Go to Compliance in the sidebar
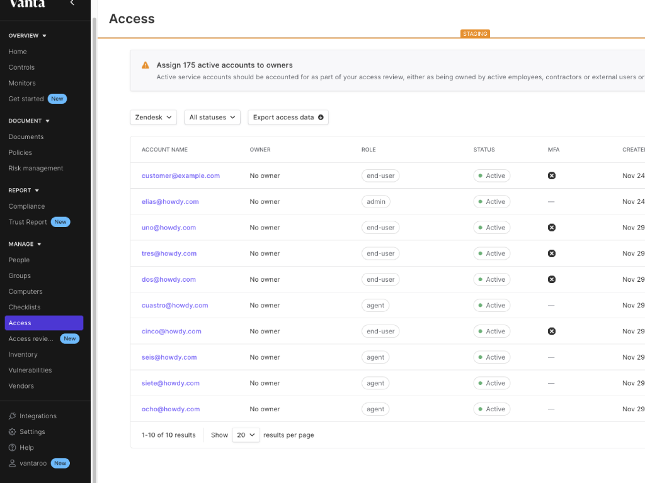This screenshot has height=483, width=645. [26, 206]
